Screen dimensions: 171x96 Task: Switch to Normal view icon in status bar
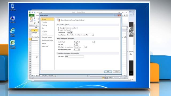103,78
